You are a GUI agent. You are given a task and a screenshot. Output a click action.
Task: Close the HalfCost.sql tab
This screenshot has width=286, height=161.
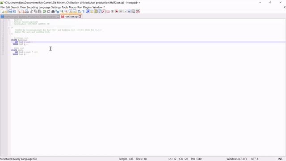click(80, 17)
